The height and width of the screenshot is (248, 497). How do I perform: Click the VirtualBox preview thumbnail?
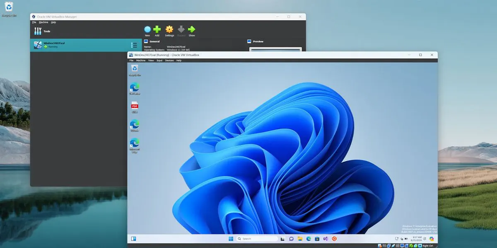coord(275,50)
